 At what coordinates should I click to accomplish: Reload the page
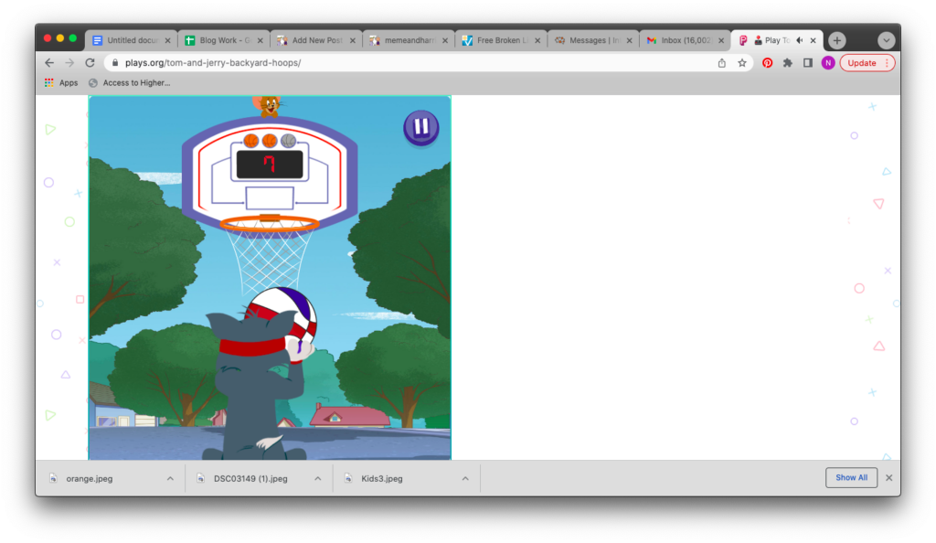90,63
